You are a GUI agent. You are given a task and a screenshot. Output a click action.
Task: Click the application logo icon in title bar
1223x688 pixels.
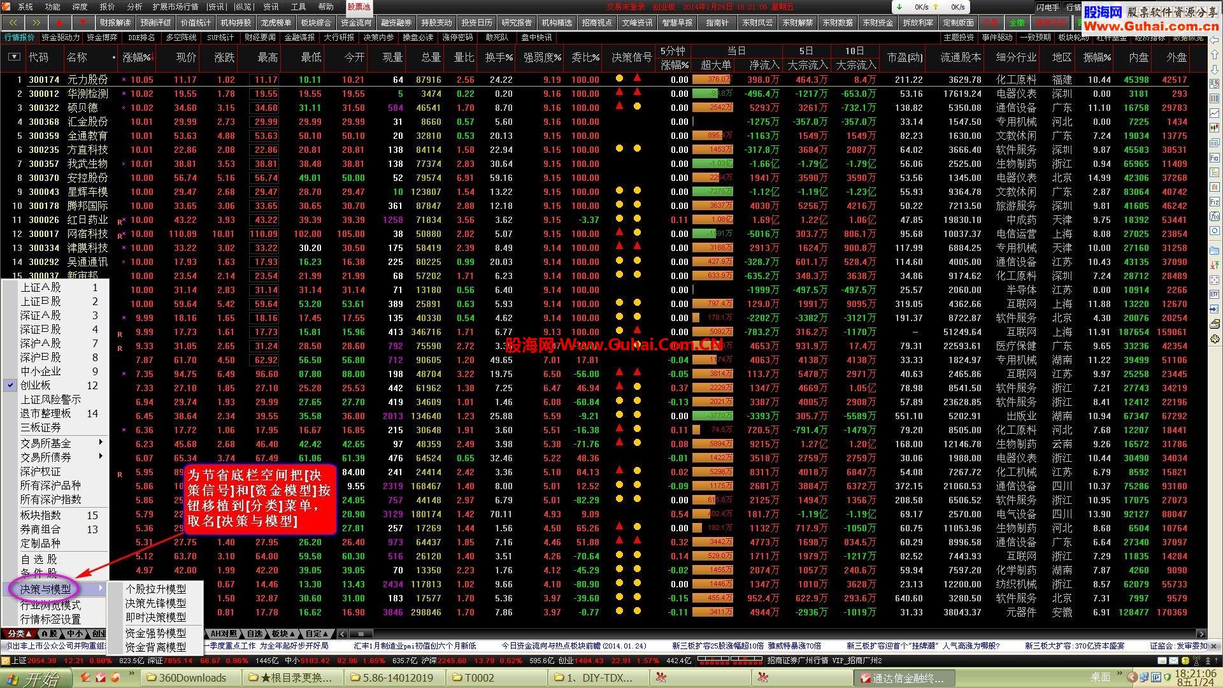click(8, 6)
